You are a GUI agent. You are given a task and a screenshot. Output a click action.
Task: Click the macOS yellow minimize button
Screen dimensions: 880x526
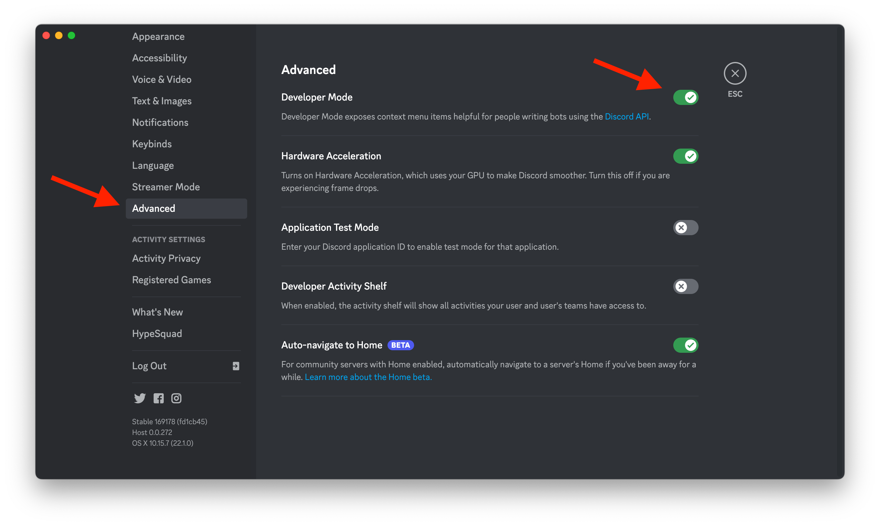(x=59, y=35)
